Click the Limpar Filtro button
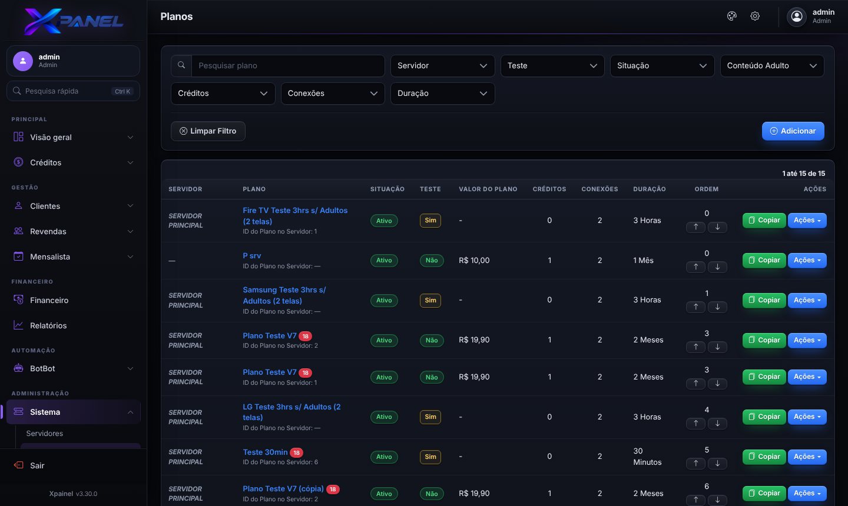 208,131
